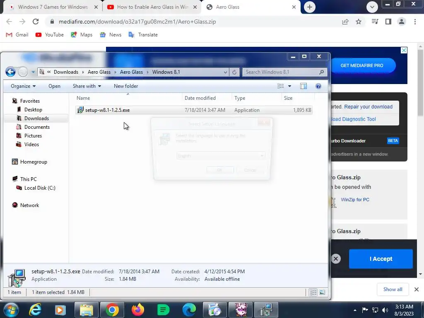Click the Explorer forward arrow button

(23, 72)
